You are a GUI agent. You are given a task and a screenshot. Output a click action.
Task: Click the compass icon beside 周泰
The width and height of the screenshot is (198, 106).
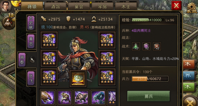[32, 60]
